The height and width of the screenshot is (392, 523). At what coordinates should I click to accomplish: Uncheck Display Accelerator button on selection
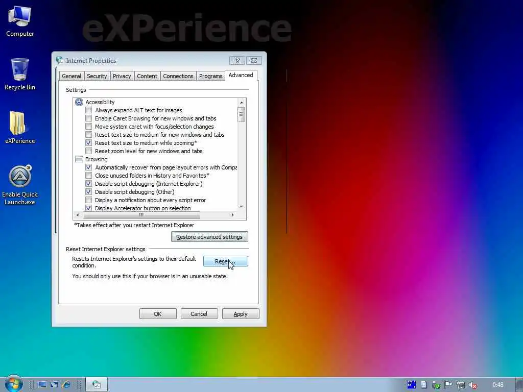coord(88,208)
